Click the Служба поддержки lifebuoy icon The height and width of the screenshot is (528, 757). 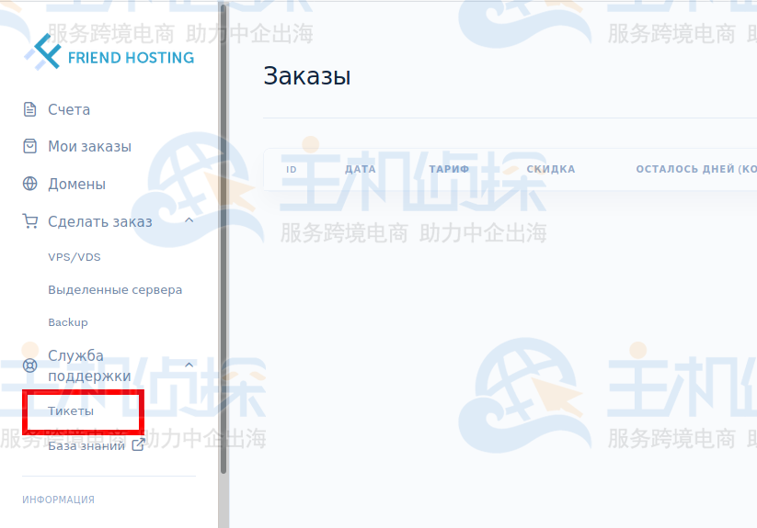tap(30, 365)
